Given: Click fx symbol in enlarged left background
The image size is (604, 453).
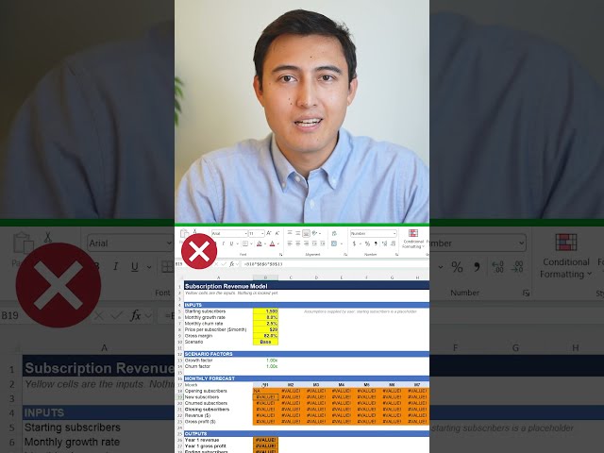Looking at the screenshot, I should coord(136,316).
